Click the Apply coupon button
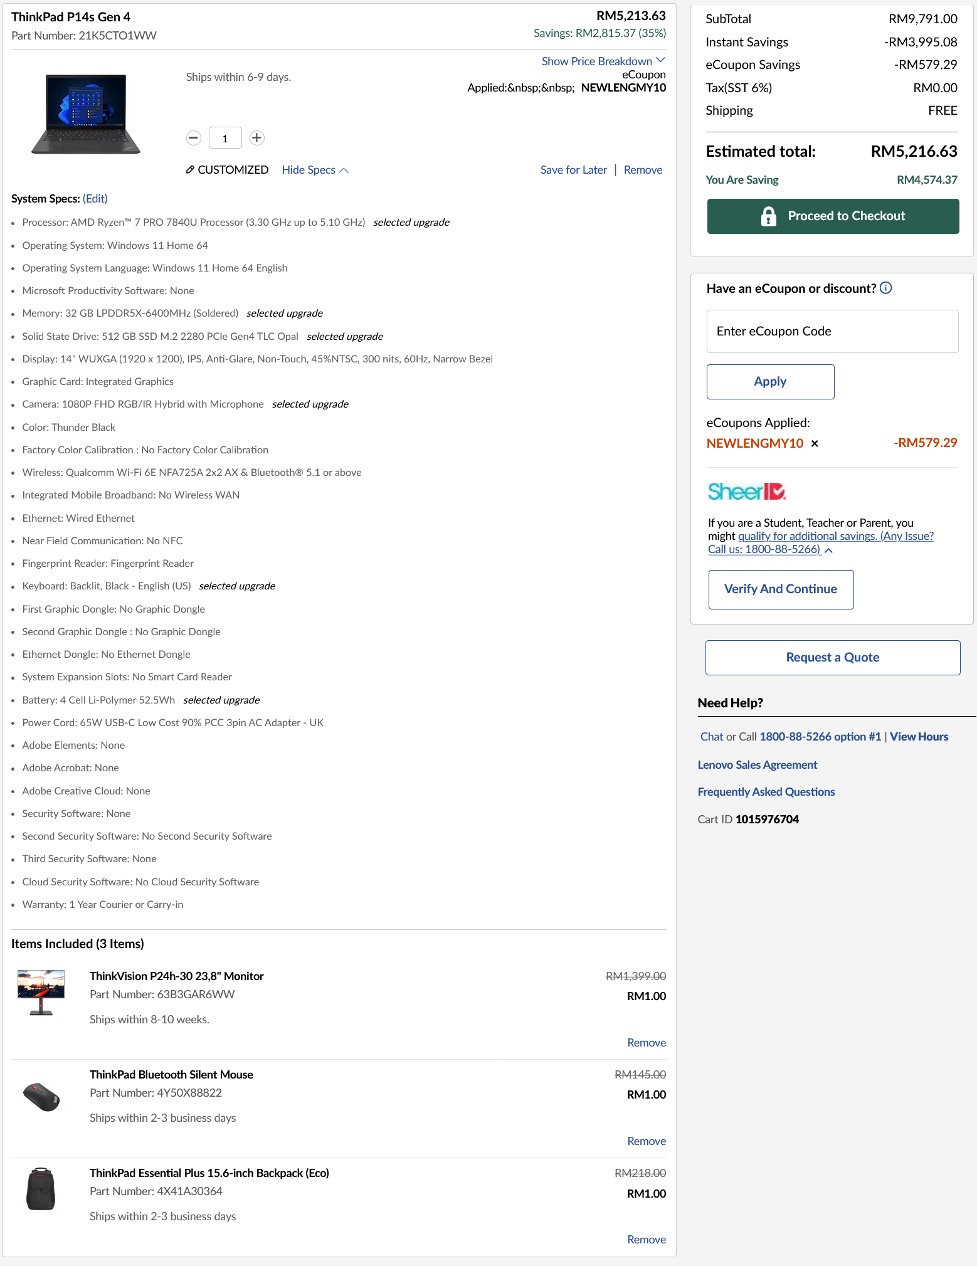Image resolution: width=977 pixels, height=1266 pixels. [x=770, y=382]
